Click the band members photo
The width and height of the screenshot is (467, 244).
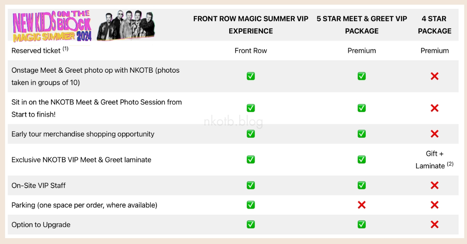[x=125, y=26]
